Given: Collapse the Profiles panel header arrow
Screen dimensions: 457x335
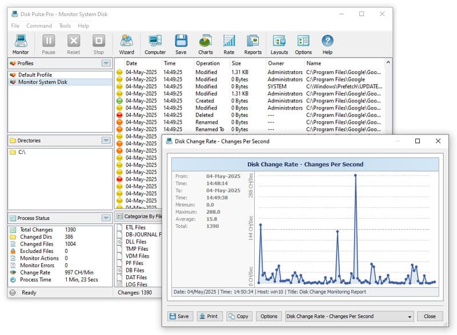Looking at the screenshot, I should point(105,64).
